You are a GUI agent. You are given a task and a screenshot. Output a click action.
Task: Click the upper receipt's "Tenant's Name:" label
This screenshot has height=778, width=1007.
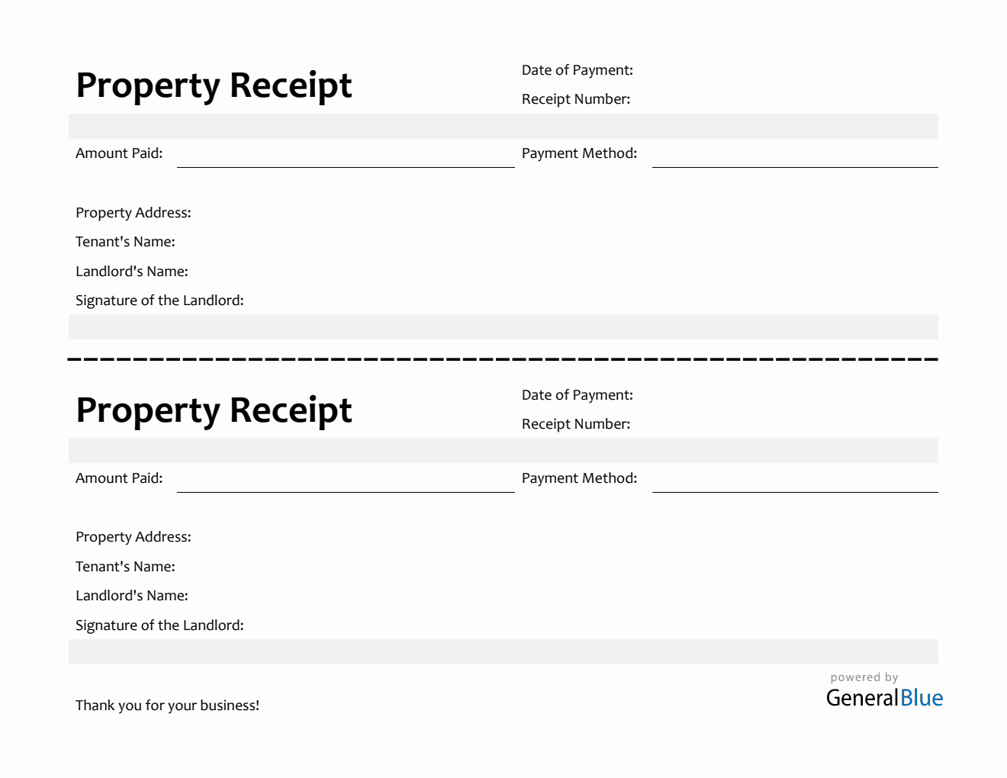(x=125, y=242)
